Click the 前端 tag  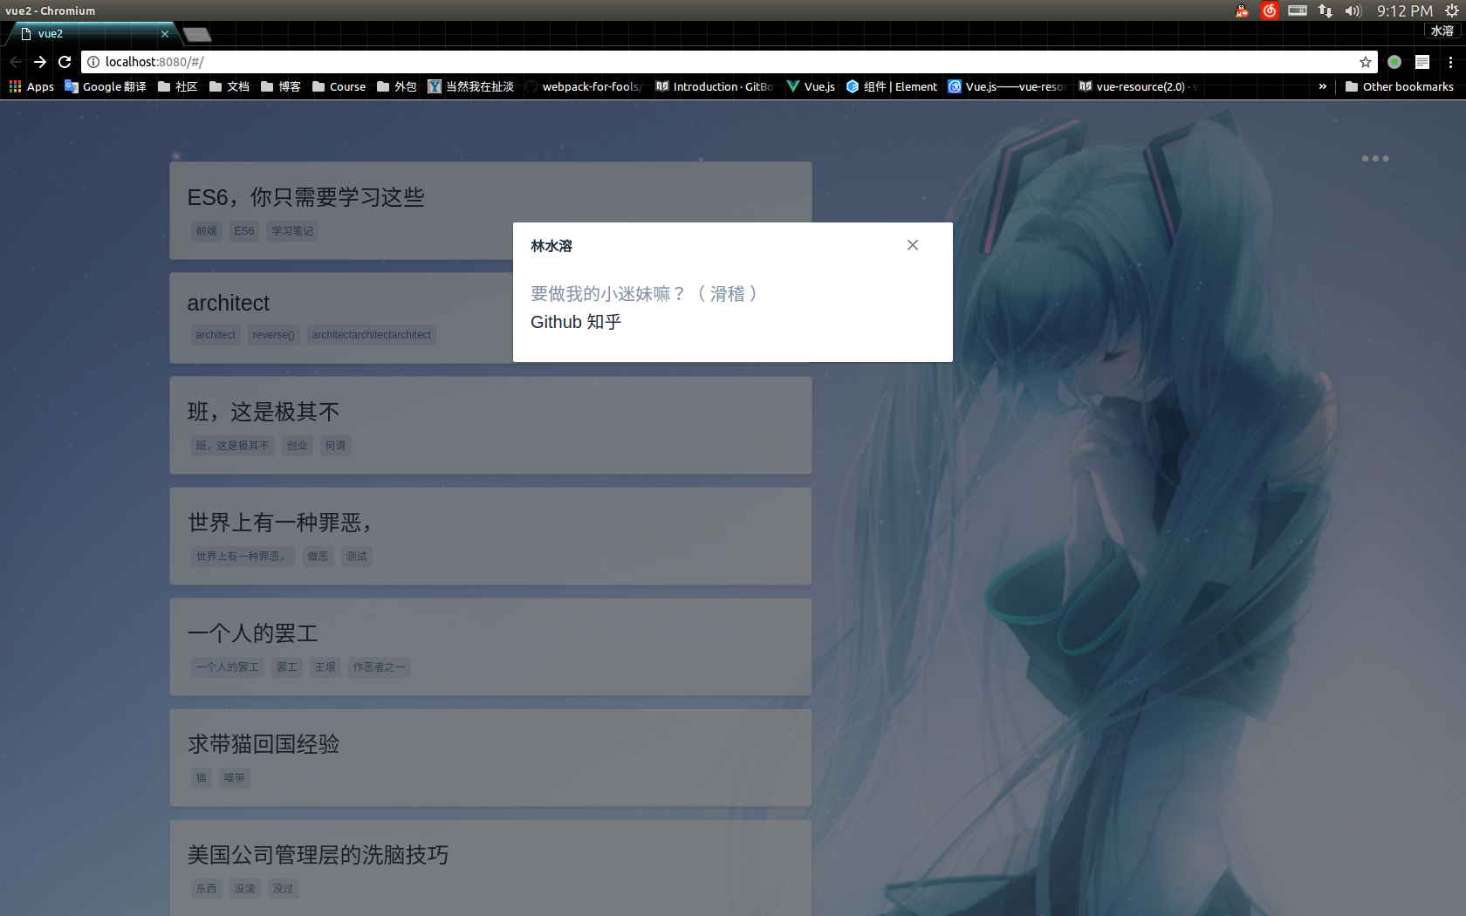pos(206,231)
